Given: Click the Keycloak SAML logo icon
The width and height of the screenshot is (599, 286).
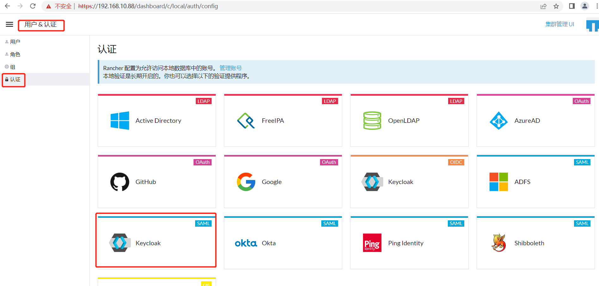Looking at the screenshot, I should click(120, 243).
